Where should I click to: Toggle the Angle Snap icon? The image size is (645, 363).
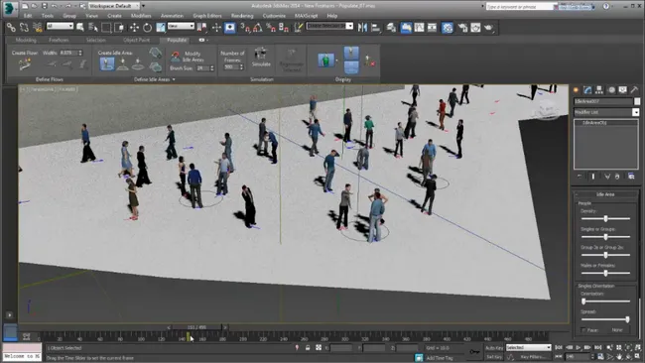pyautogui.click(x=258, y=28)
